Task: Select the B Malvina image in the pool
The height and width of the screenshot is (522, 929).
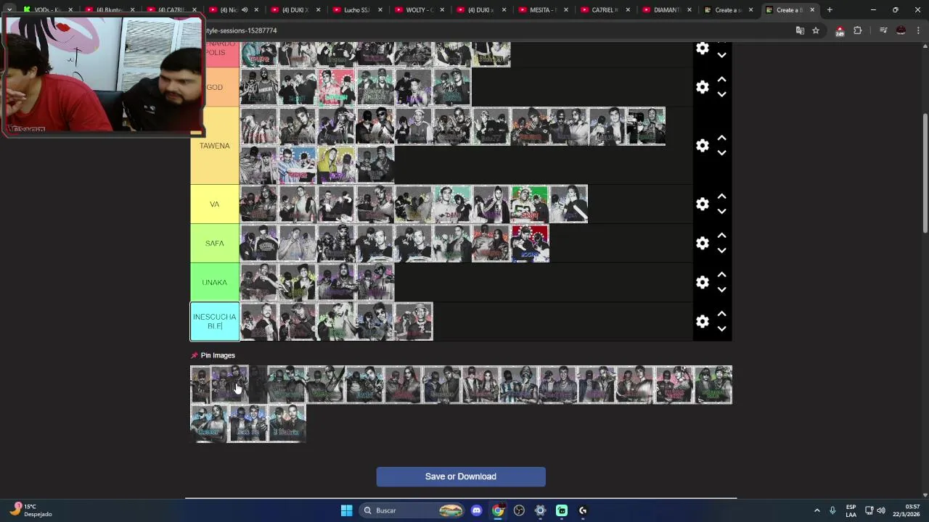Action: [x=287, y=423]
